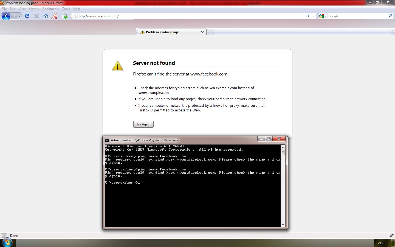
Task: Open the back/forward history dropdown arrow
Action: coord(19,16)
